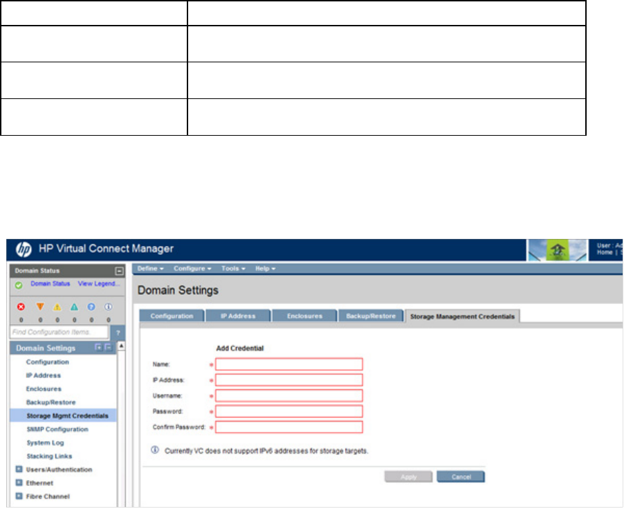
Task: Select Enclosures in the sidebar tree
Action: [44, 389]
